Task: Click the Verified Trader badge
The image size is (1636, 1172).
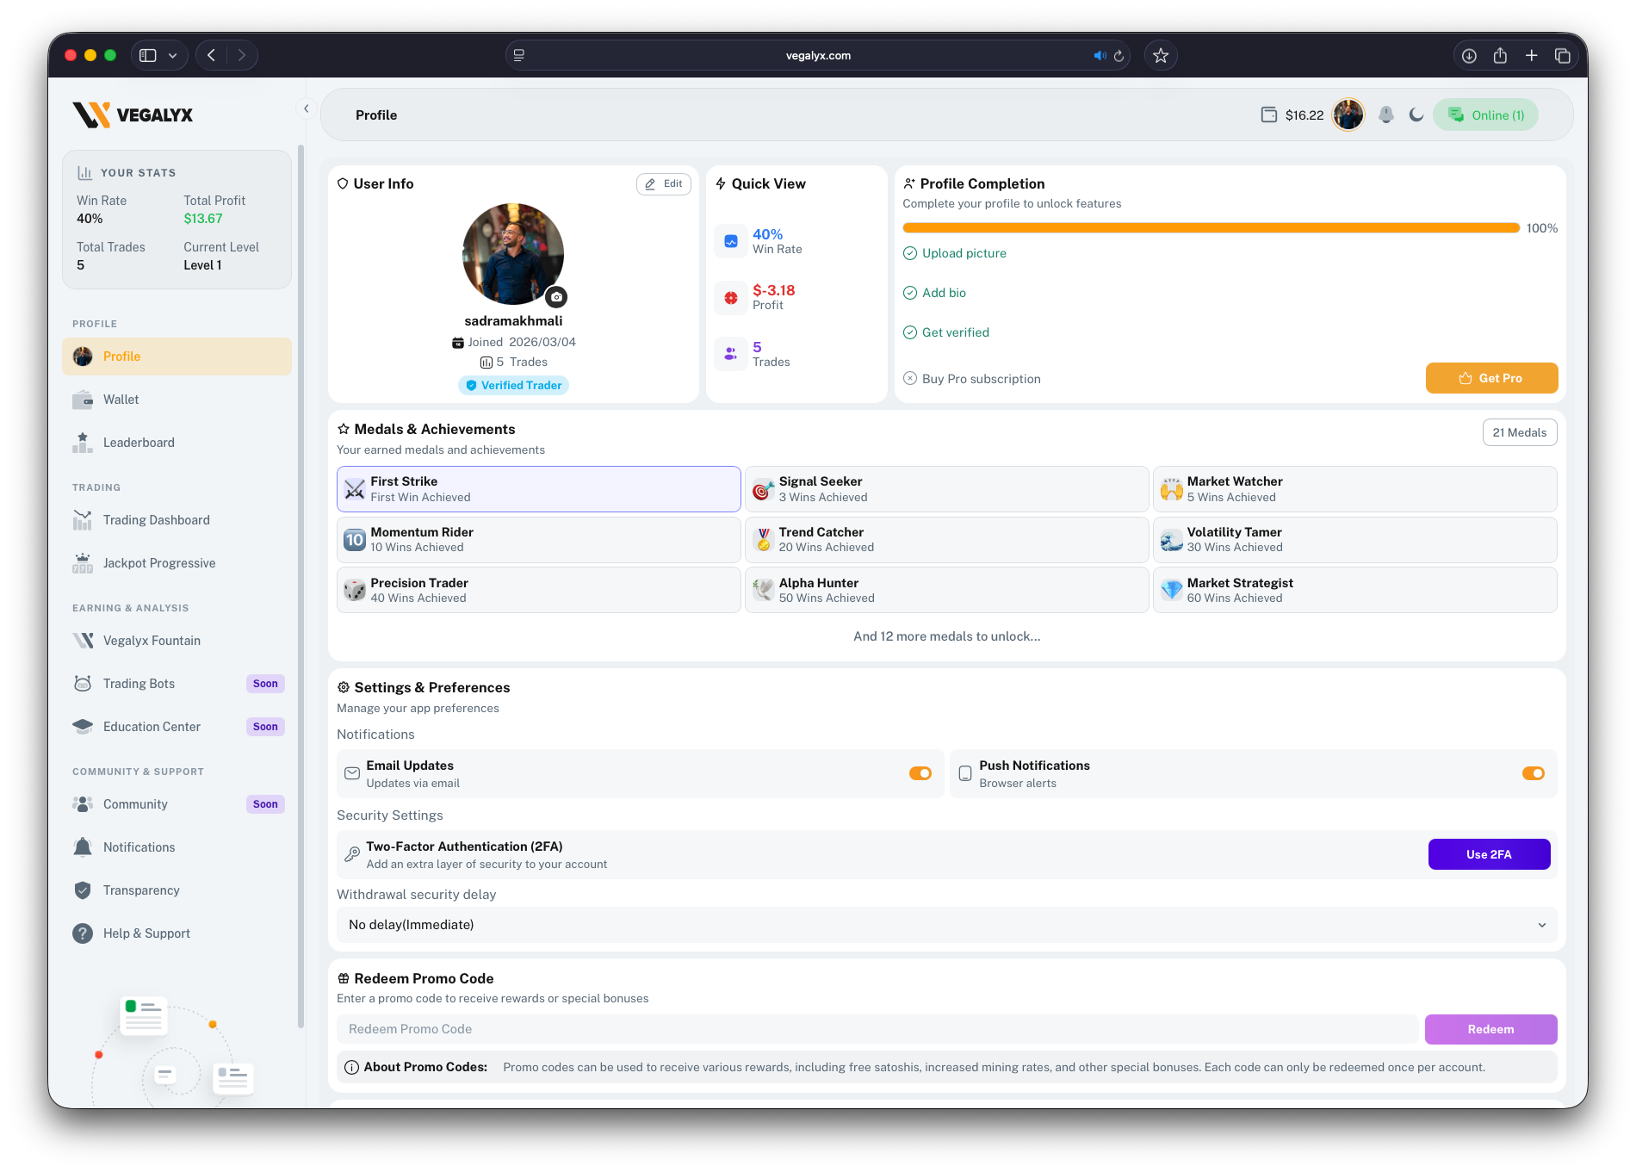Action: click(513, 385)
